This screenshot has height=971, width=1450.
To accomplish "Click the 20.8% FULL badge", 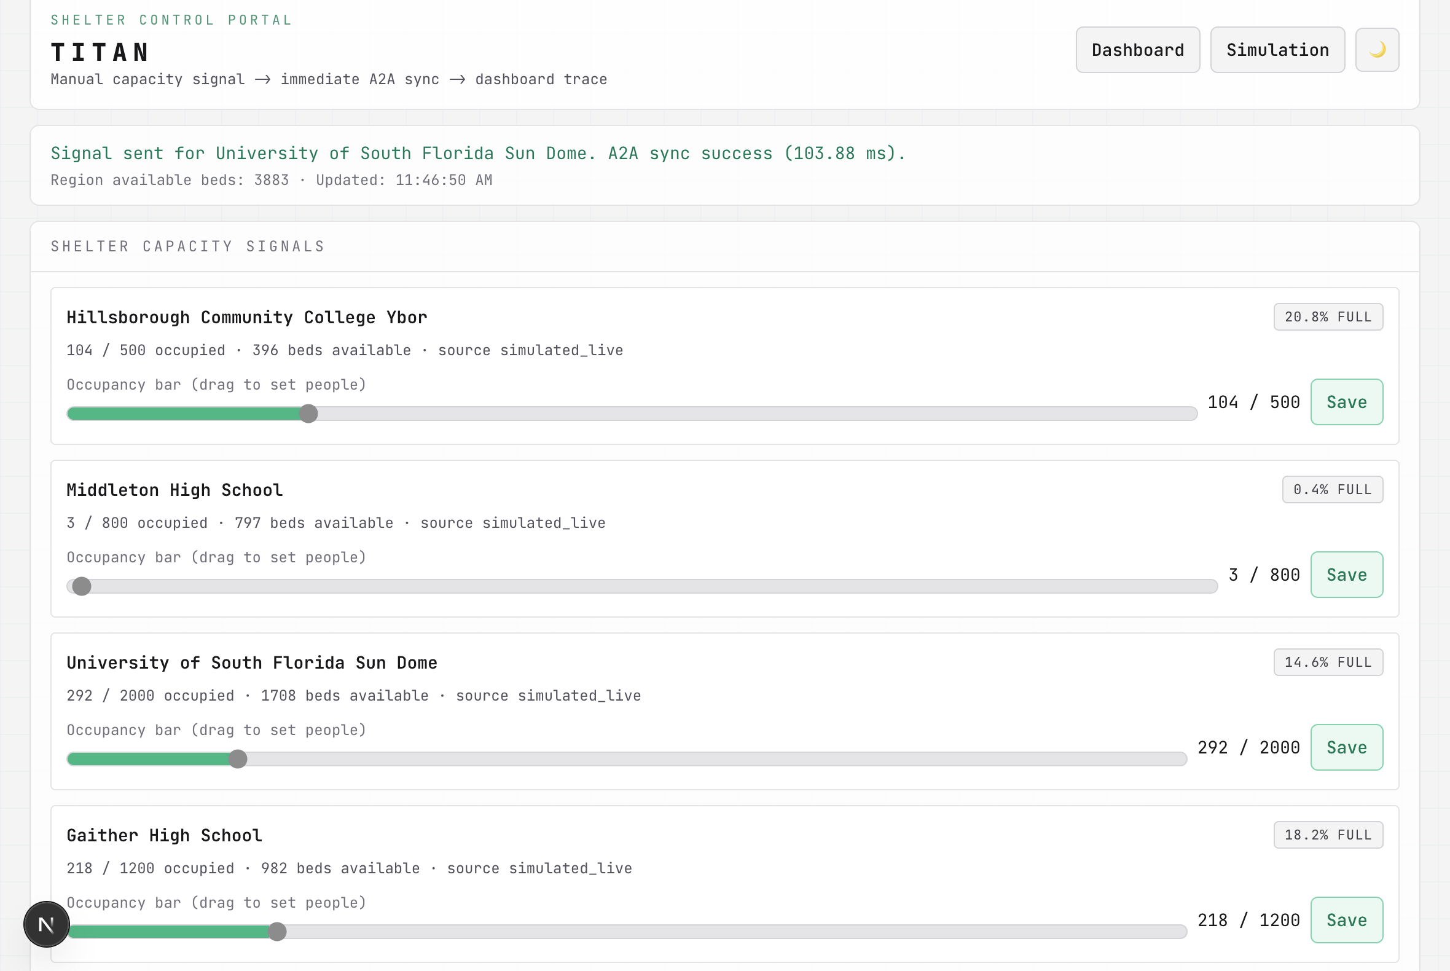I will click(x=1327, y=317).
